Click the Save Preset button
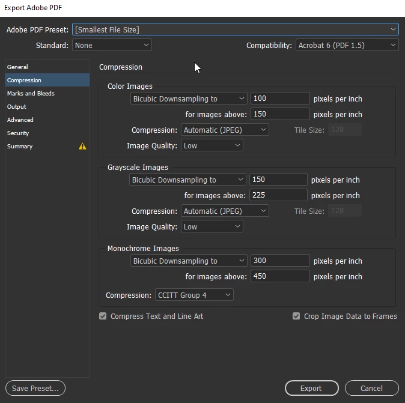Image resolution: width=405 pixels, height=403 pixels. [x=35, y=388]
